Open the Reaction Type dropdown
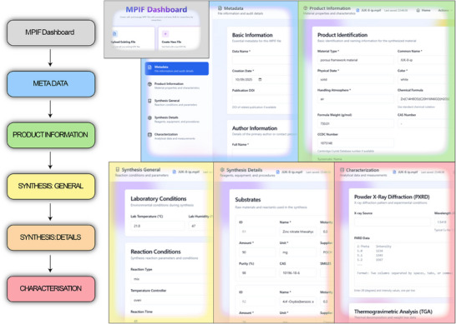The height and width of the screenshot is (324, 456). 168,279
